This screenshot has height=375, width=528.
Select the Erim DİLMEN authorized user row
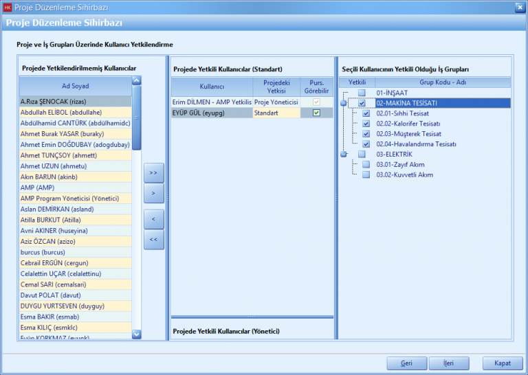(x=212, y=102)
